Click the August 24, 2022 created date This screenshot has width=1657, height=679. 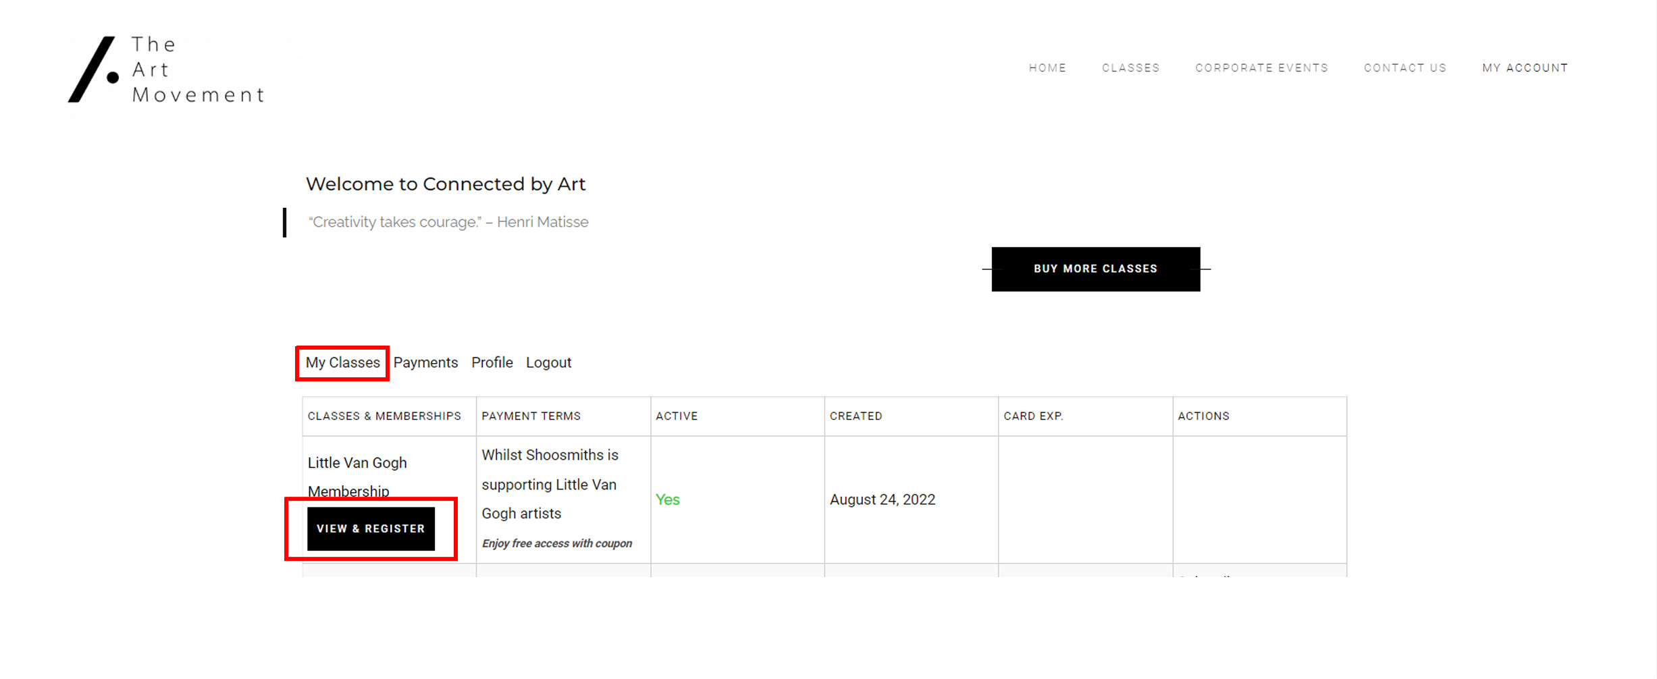882,500
